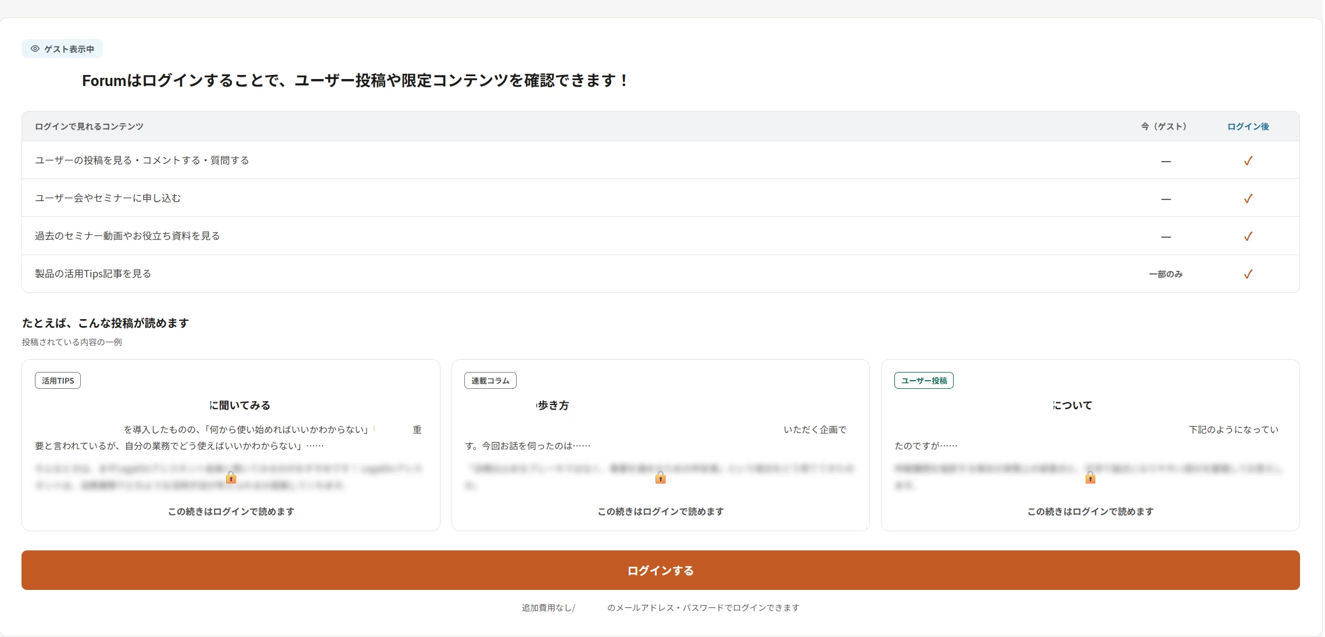Click the excerpt たのですが……
Image resolution: width=1325 pixels, height=637 pixels.
point(926,446)
